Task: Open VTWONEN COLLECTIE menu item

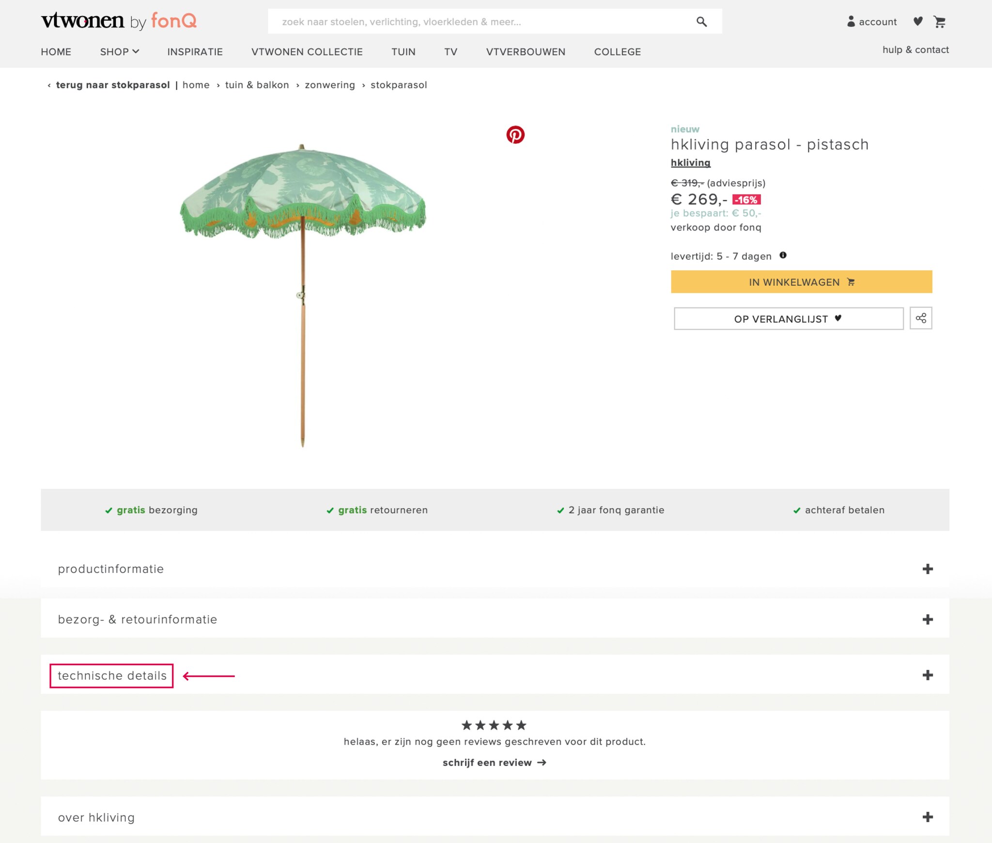Action: 307,52
